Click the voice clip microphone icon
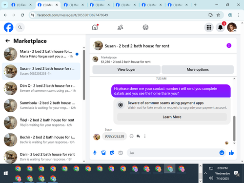Screen dimensions: 244x183 tap(95, 153)
